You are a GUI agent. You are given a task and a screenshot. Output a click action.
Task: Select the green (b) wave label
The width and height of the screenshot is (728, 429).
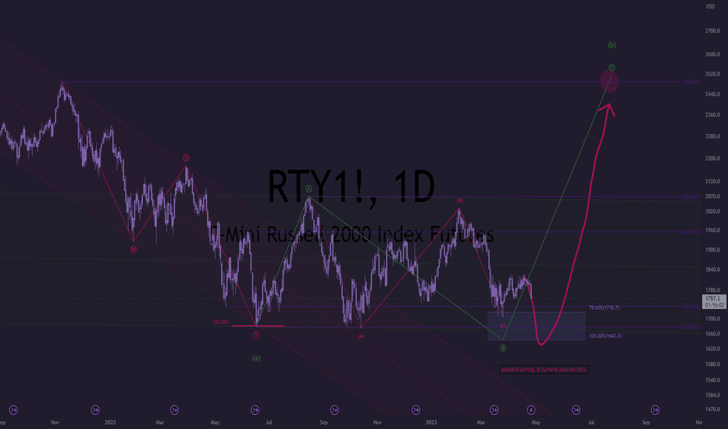(x=612, y=45)
